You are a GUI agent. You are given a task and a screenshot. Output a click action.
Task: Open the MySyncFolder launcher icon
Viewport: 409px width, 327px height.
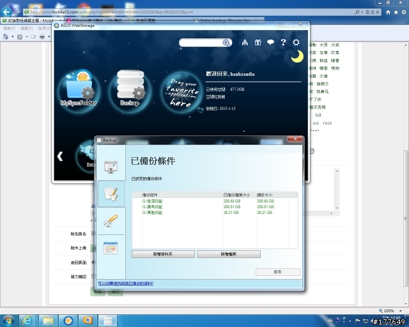(79, 90)
